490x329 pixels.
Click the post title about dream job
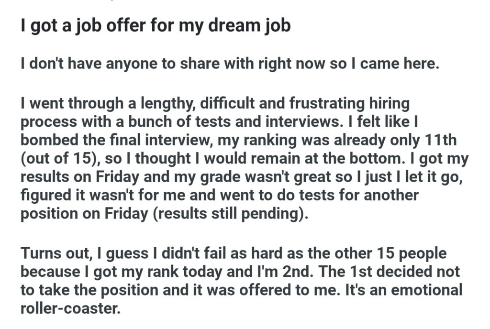point(156,25)
